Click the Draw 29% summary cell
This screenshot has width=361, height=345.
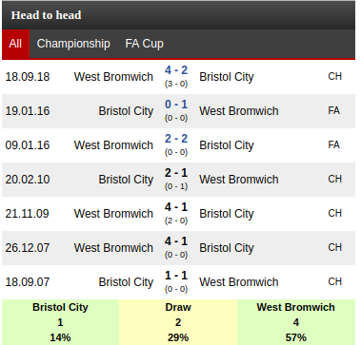click(178, 322)
